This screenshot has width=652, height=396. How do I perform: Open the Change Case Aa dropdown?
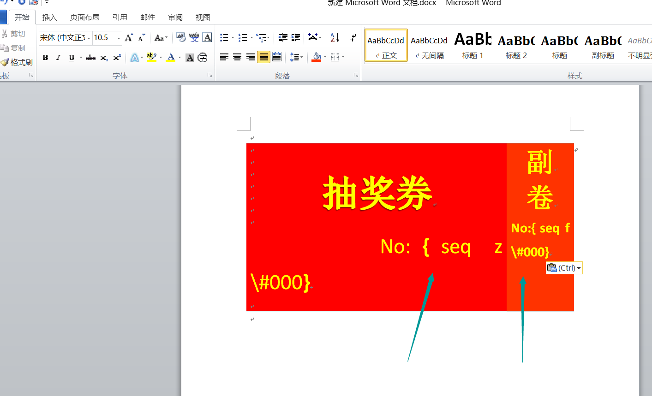coord(161,37)
